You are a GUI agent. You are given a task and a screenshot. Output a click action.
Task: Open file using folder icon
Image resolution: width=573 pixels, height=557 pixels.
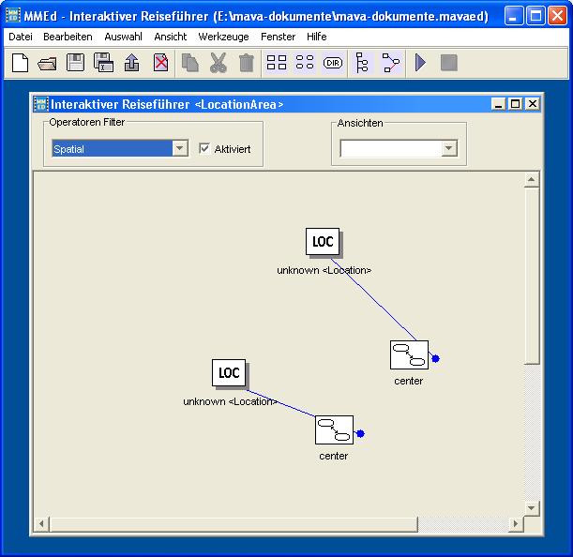47,63
